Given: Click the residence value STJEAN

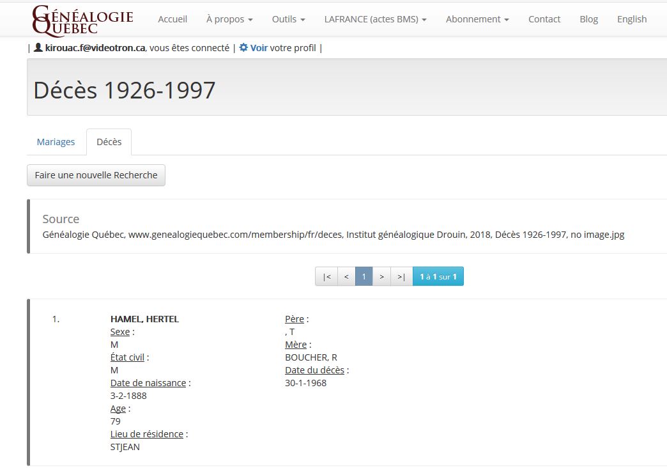Looking at the screenshot, I should 125,447.
